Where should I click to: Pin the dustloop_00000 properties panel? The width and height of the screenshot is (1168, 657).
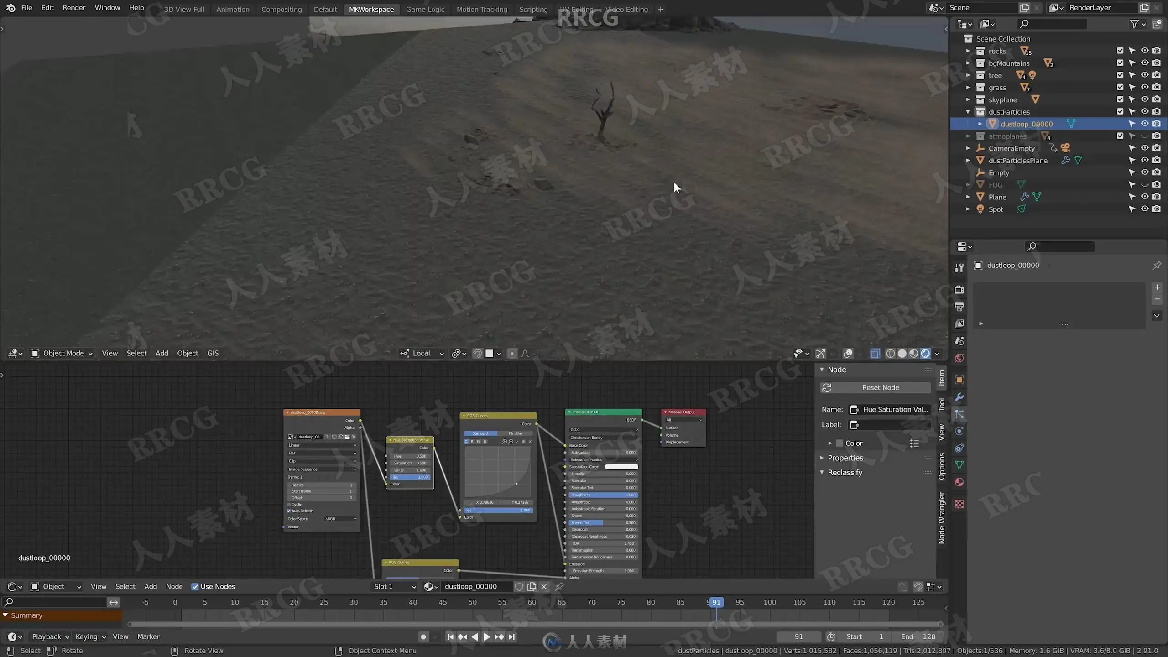1157,266
